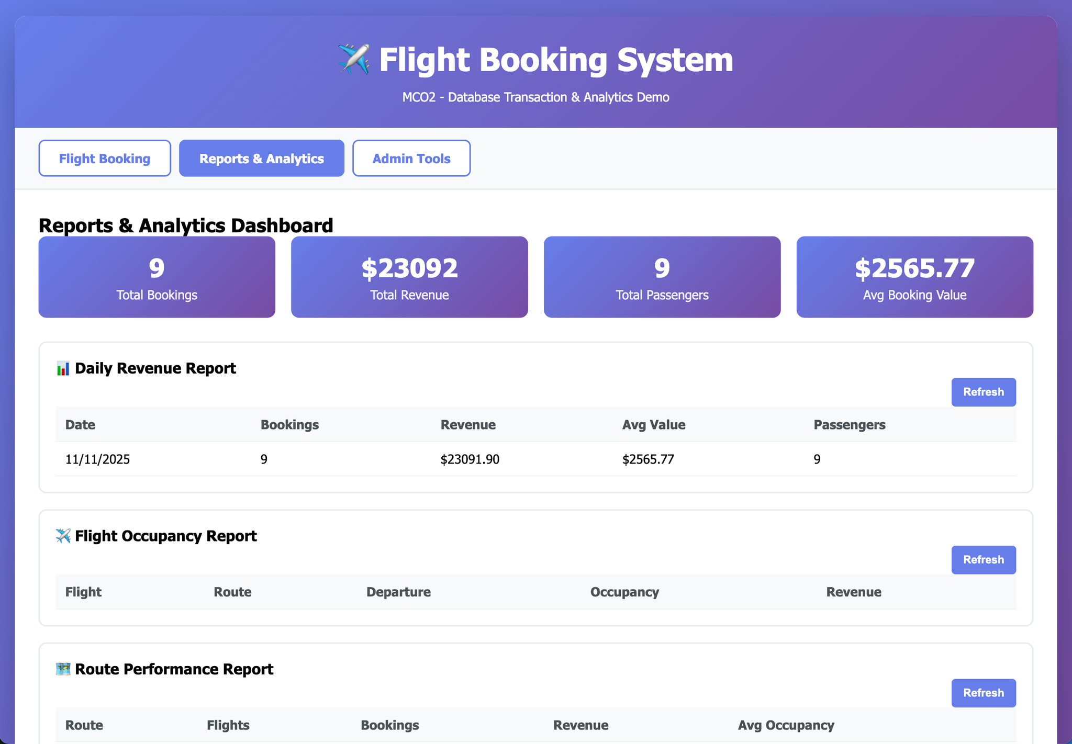Open the Admin Tools tab
This screenshot has height=744, width=1072.
click(411, 158)
